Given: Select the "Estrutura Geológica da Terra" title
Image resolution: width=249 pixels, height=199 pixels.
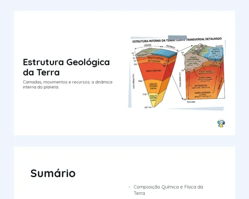Looking at the screenshot, I should pos(66,67).
